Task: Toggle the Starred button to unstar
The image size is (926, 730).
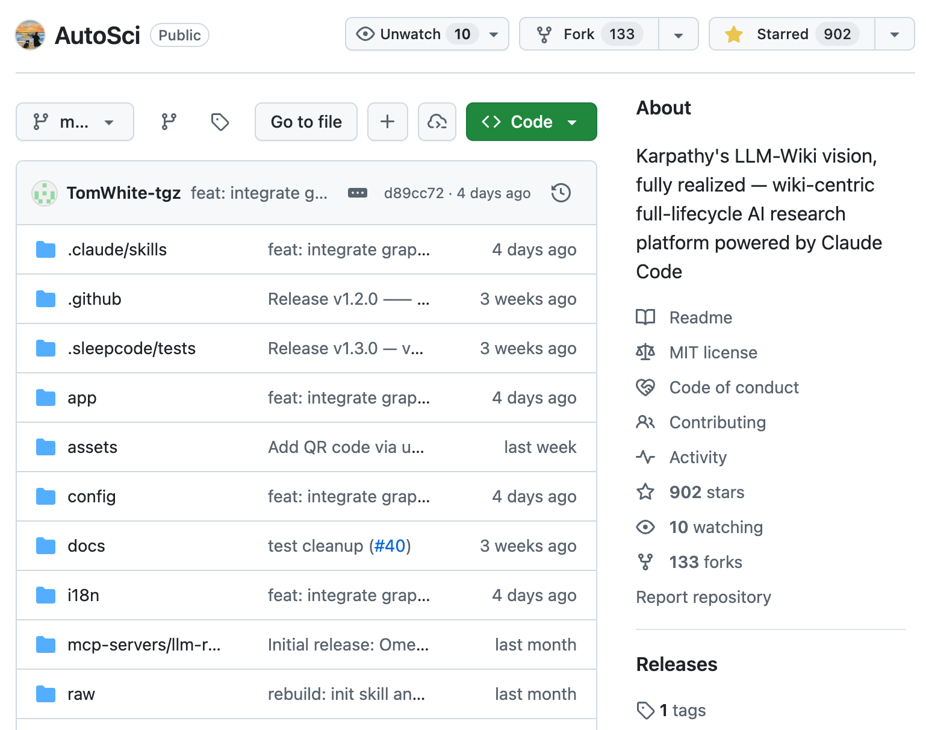Action: coord(792,34)
